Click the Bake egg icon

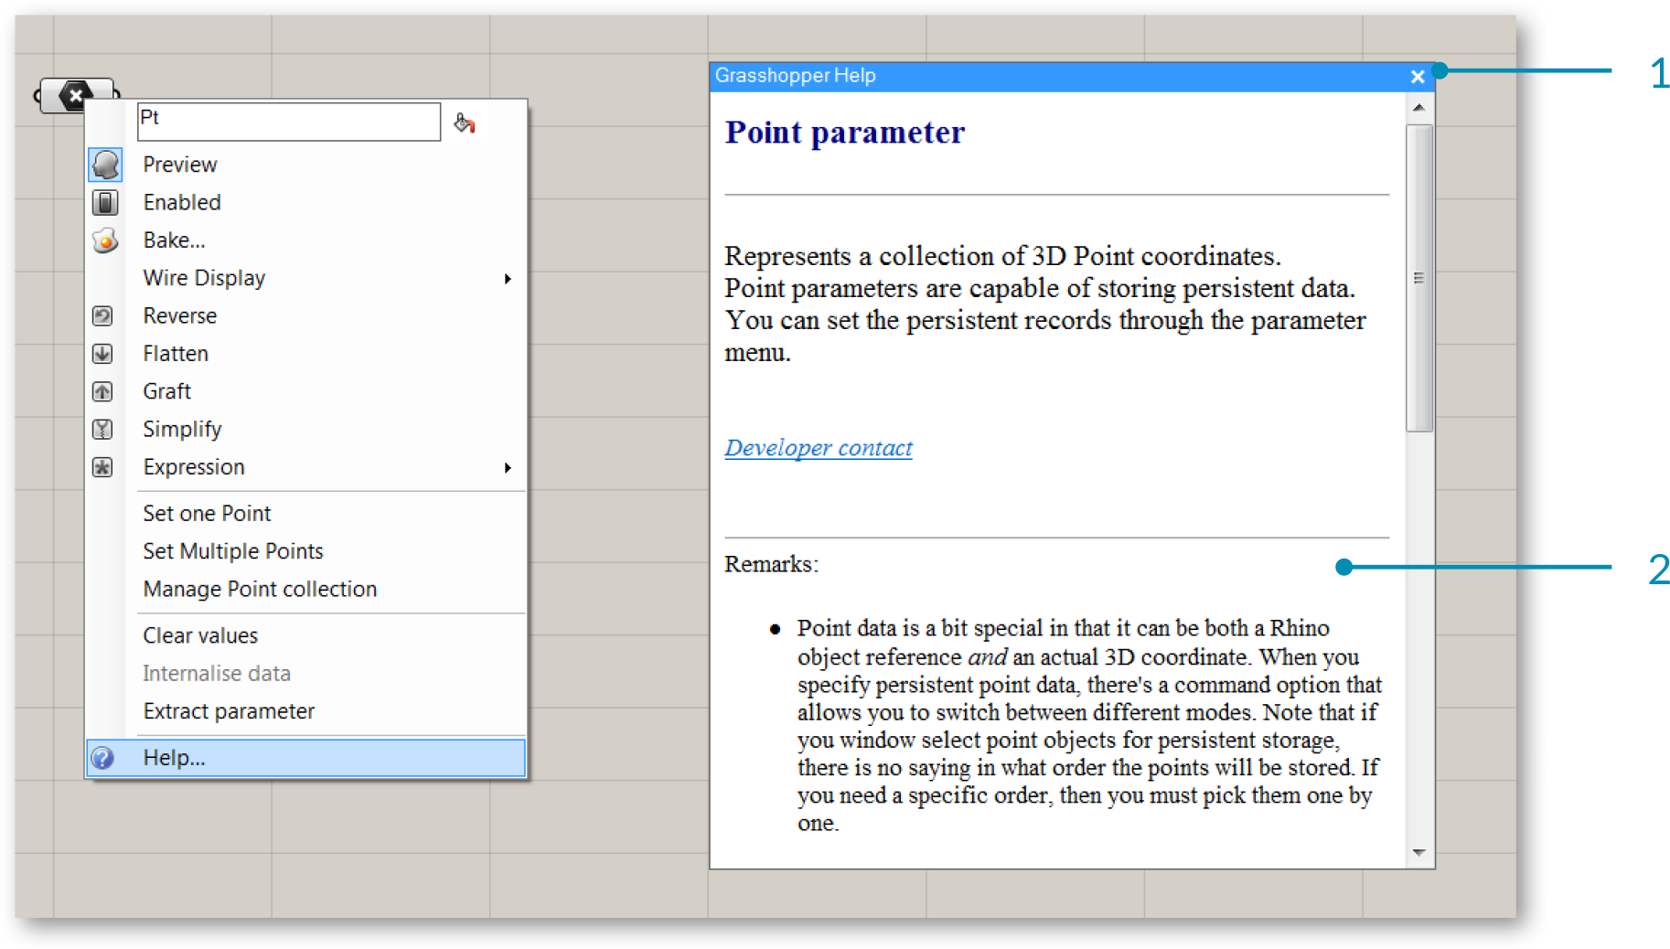point(105,240)
